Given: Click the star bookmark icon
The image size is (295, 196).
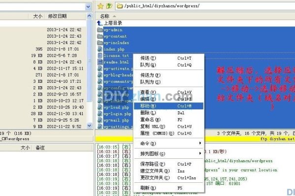Looking at the screenshot, I should tap(100, 6).
